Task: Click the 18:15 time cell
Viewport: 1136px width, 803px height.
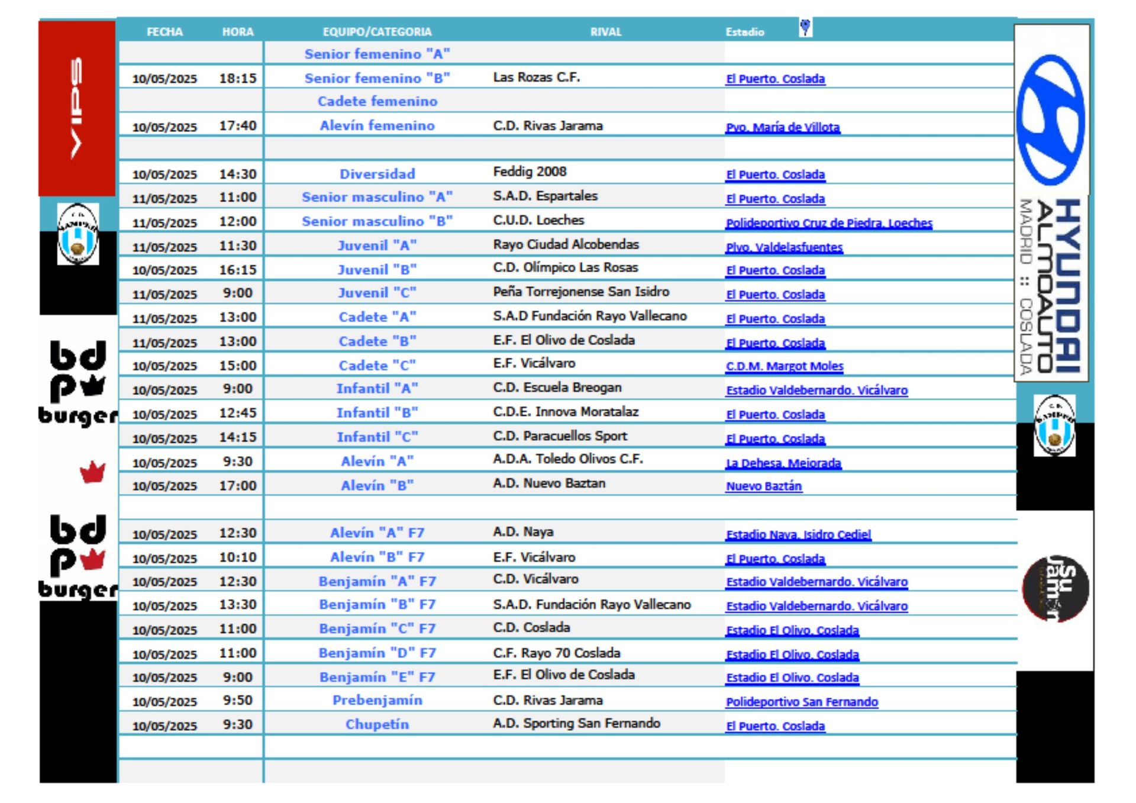Action: pos(238,79)
